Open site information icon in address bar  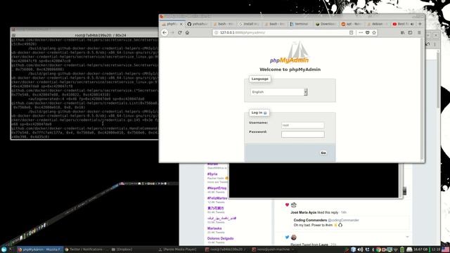pyautogui.click(x=216, y=33)
